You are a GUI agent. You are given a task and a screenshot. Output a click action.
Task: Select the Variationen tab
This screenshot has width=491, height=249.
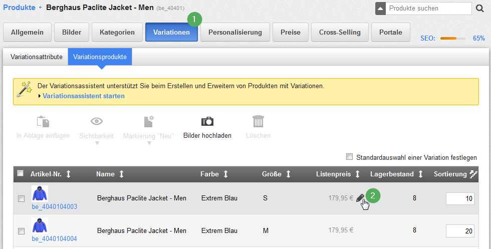[171, 32]
